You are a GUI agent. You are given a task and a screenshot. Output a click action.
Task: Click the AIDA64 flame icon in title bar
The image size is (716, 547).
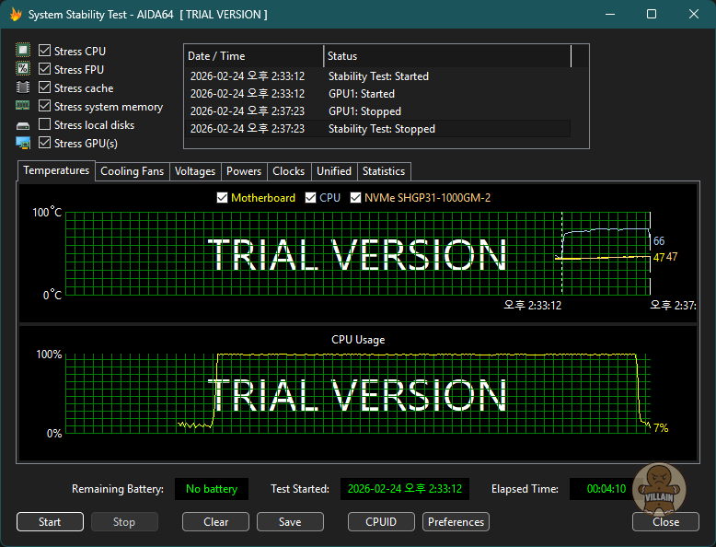pos(15,15)
